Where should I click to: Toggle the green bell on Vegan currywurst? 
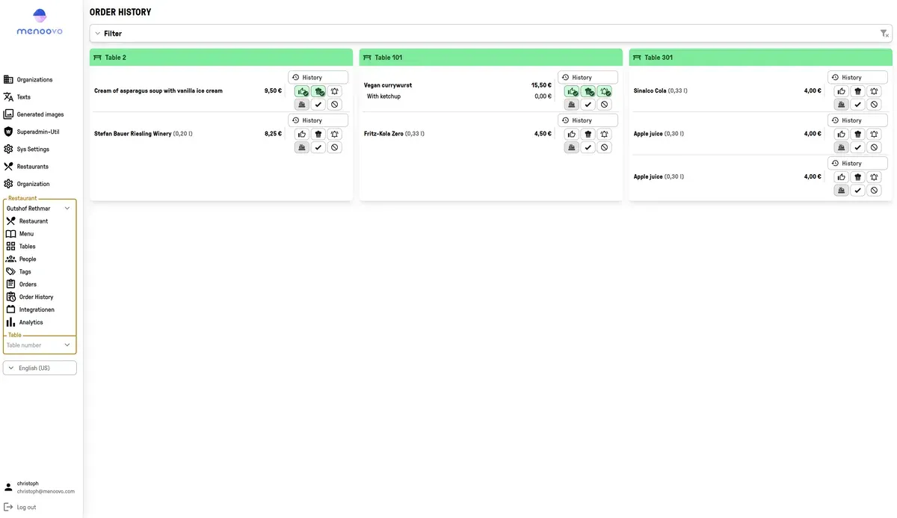point(605,91)
